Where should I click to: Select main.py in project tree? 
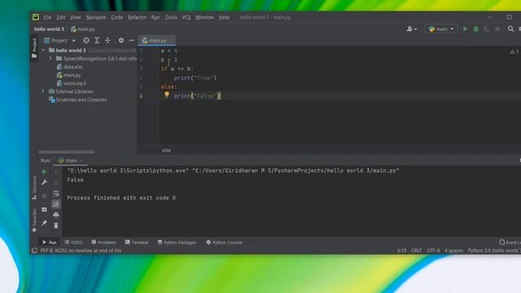[68, 75]
